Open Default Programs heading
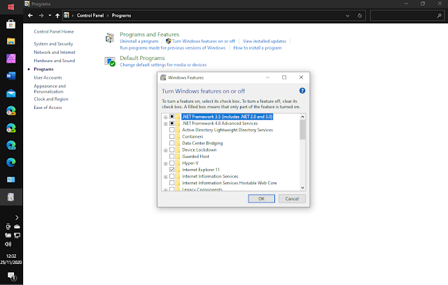This screenshot has height=285, width=448. pos(142,58)
